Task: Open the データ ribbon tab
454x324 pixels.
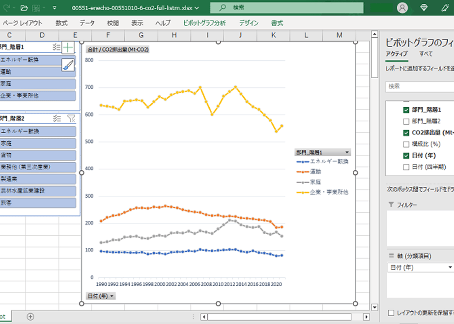Action: point(87,23)
